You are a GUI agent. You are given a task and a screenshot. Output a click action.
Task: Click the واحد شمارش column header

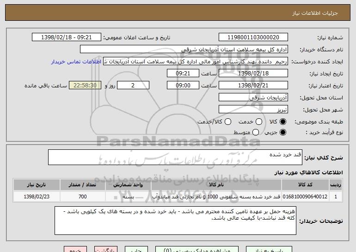coord(128,185)
